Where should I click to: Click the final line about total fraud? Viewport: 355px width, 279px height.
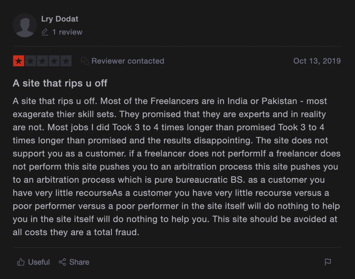tap(76, 232)
